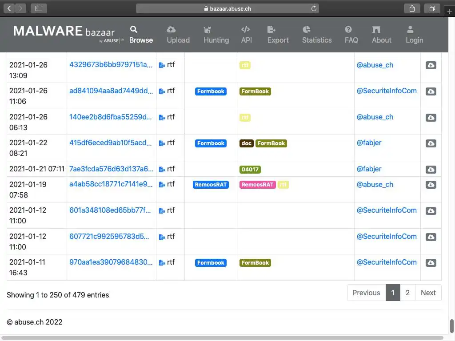Image resolution: width=455 pixels, height=341 pixels.
Task: Download sample 140ee2b8d6fba55259d
Action: point(431,117)
